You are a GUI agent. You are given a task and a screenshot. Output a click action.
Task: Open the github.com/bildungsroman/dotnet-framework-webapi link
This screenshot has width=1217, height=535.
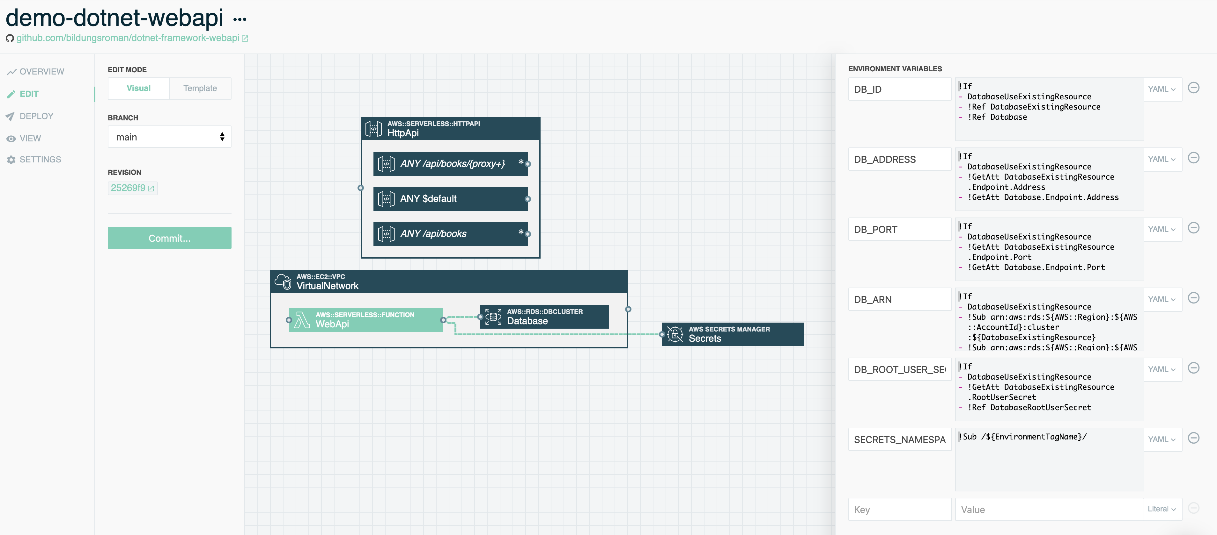[128, 38]
